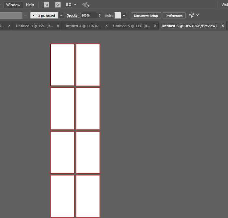Close the Untitled-5 document tab
This screenshot has height=218, width=228.
coord(155,26)
